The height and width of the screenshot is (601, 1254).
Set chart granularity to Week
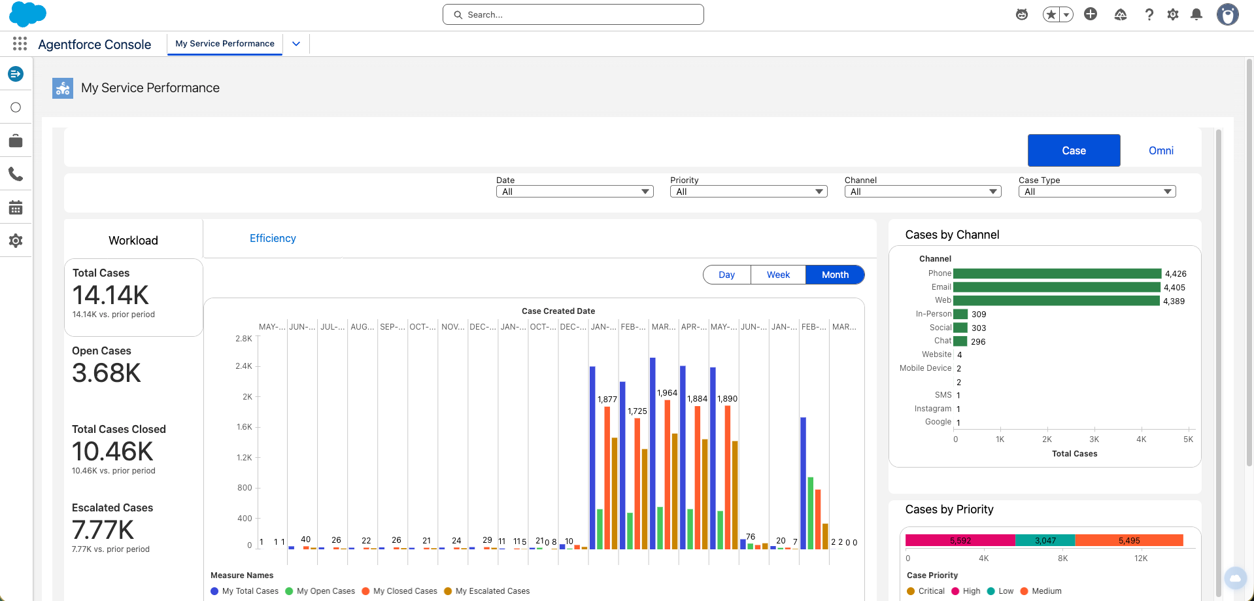[778, 275]
